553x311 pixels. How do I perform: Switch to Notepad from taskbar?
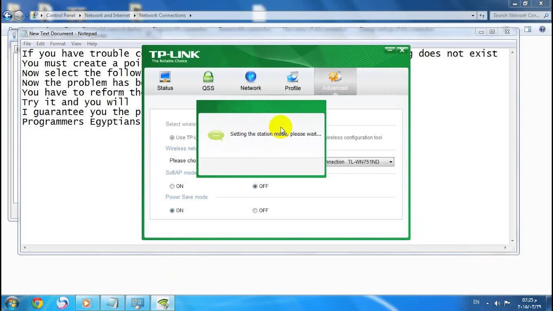(112, 303)
